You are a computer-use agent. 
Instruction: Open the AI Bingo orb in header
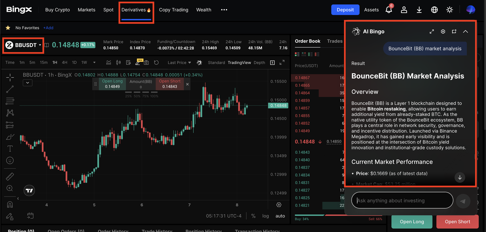pyautogui.click(x=470, y=10)
